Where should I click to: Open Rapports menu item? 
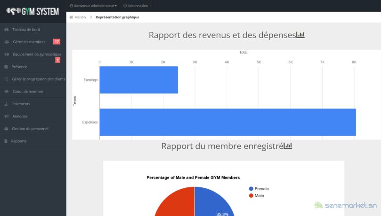tap(33, 141)
